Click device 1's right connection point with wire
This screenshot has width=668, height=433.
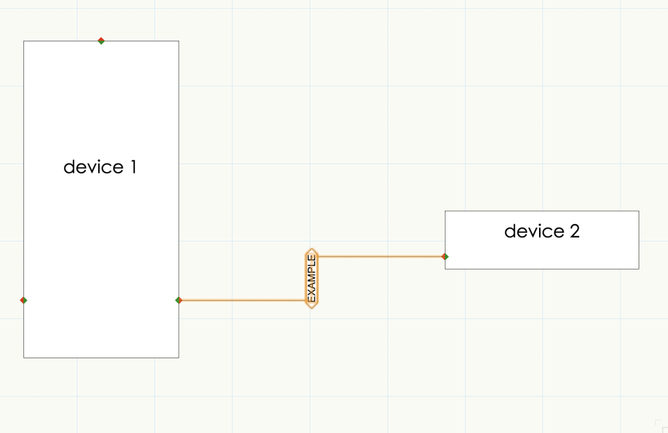pyautogui.click(x=178, y=300)
